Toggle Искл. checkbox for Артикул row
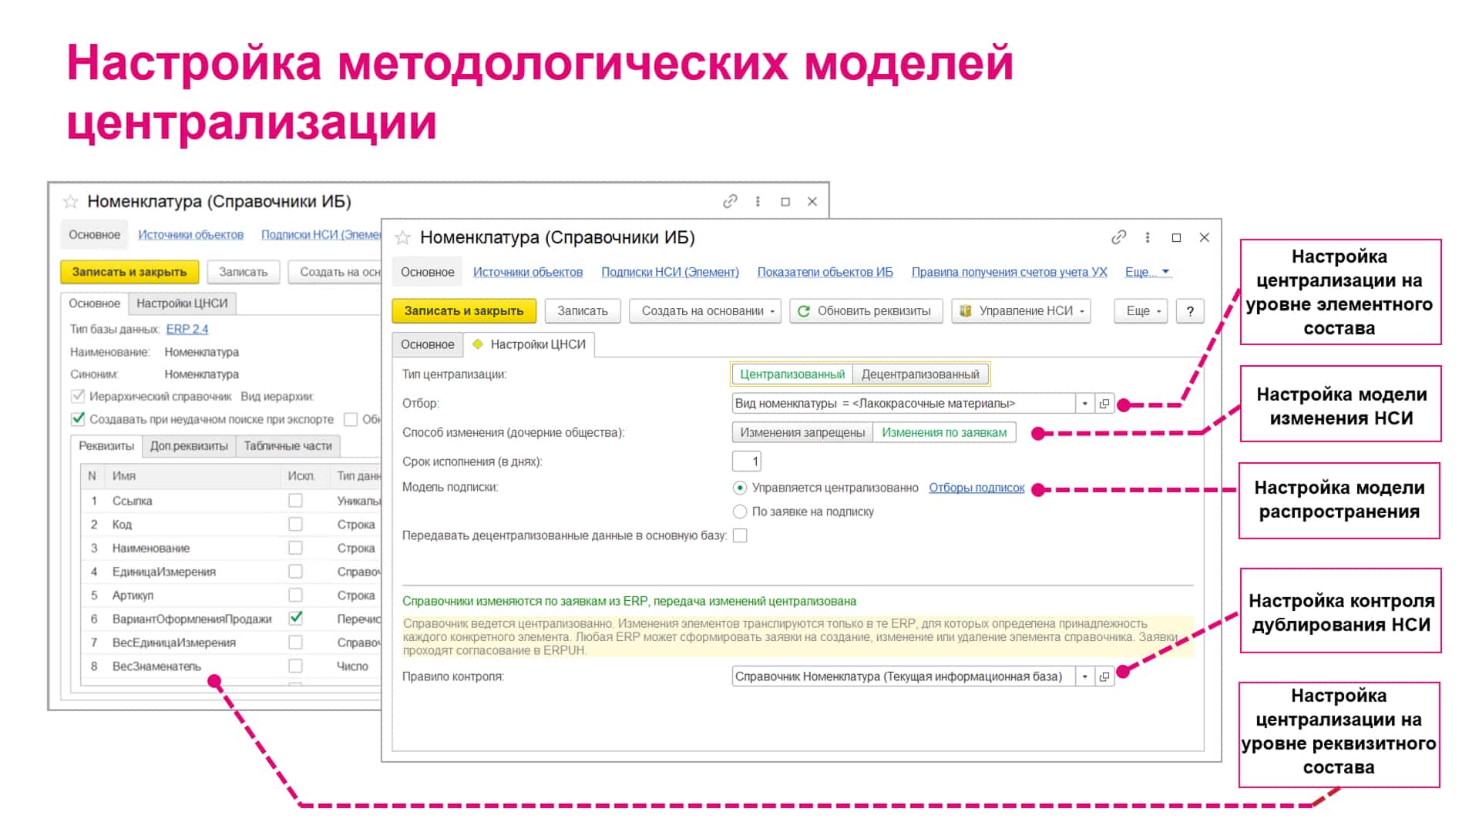The image size is (1479, 832). [295, 595]
